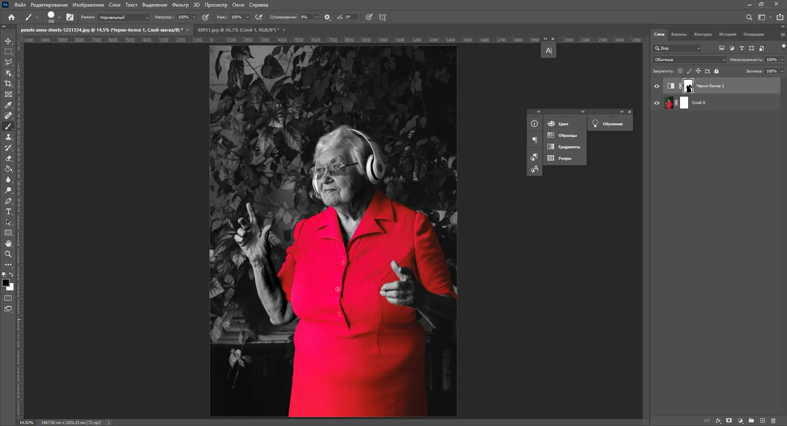
Task: Select the Move tool
Action: [8, 41]
